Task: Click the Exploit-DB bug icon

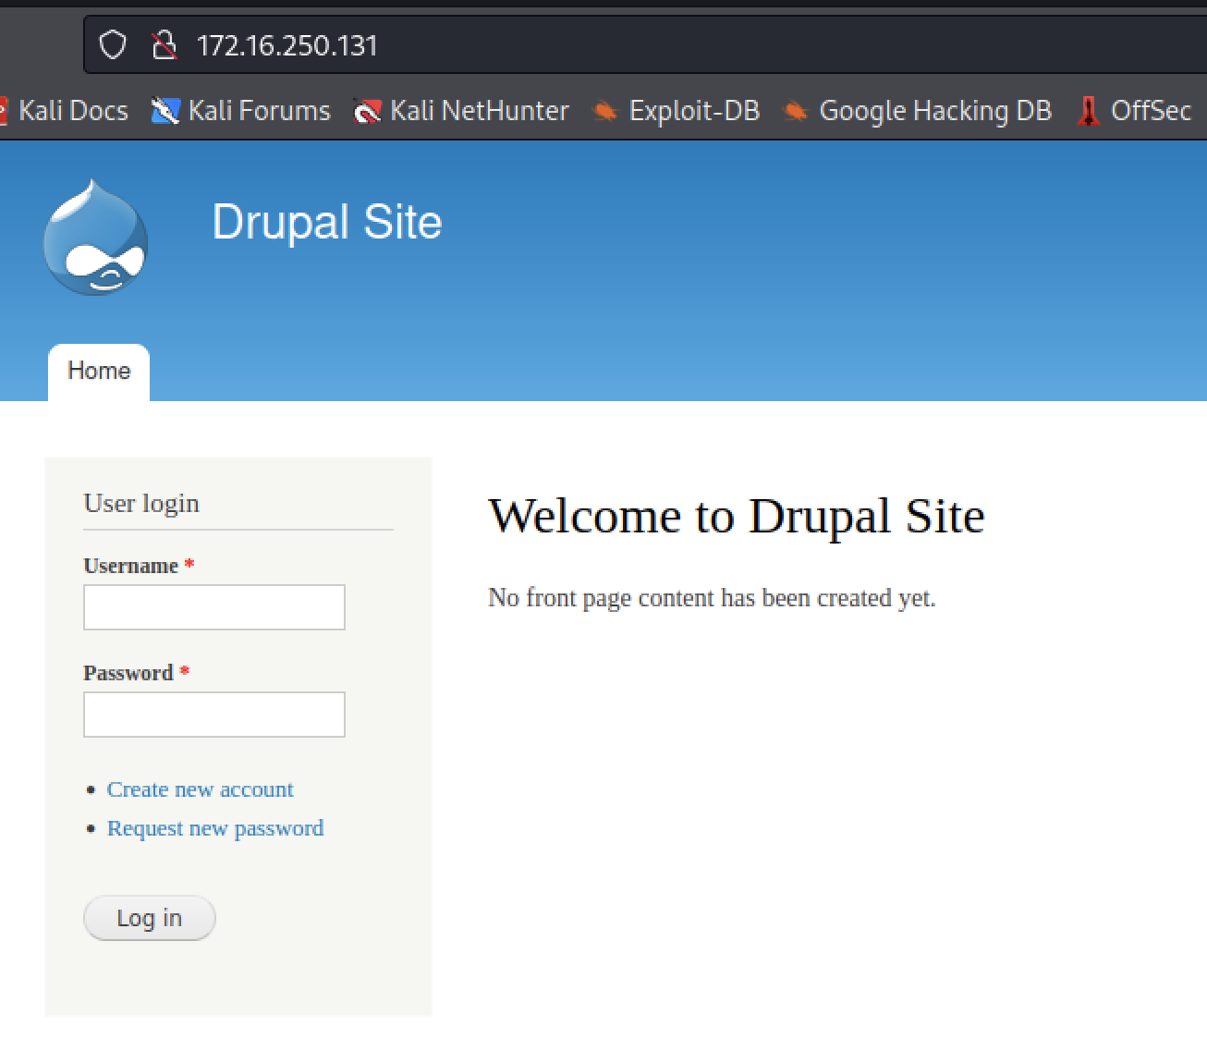Action: tap(605, 110)
